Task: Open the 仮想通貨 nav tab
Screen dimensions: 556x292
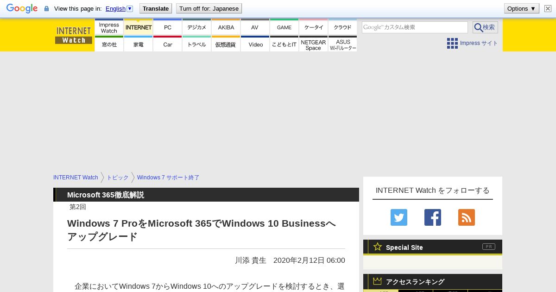Action: coord(226,44)
